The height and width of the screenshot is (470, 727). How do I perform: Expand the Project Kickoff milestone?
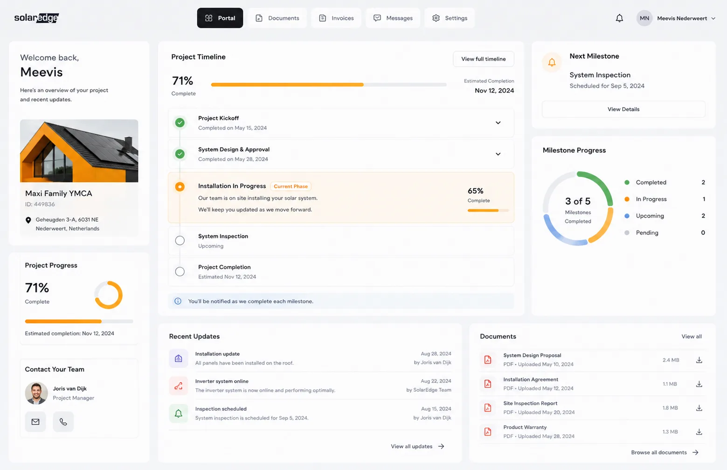tap(498, 123)
